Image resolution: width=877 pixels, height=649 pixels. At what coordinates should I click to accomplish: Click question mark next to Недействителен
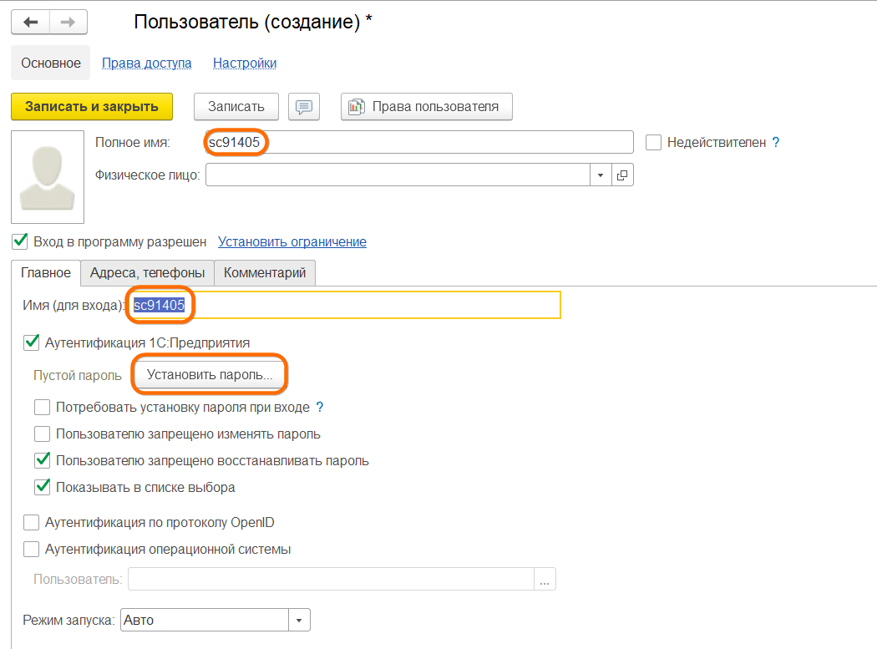pyautogui.click(x=776, y=143)
